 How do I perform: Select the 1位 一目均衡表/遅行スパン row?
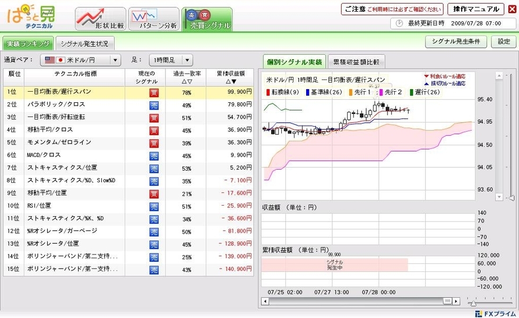tap(129, 93)
